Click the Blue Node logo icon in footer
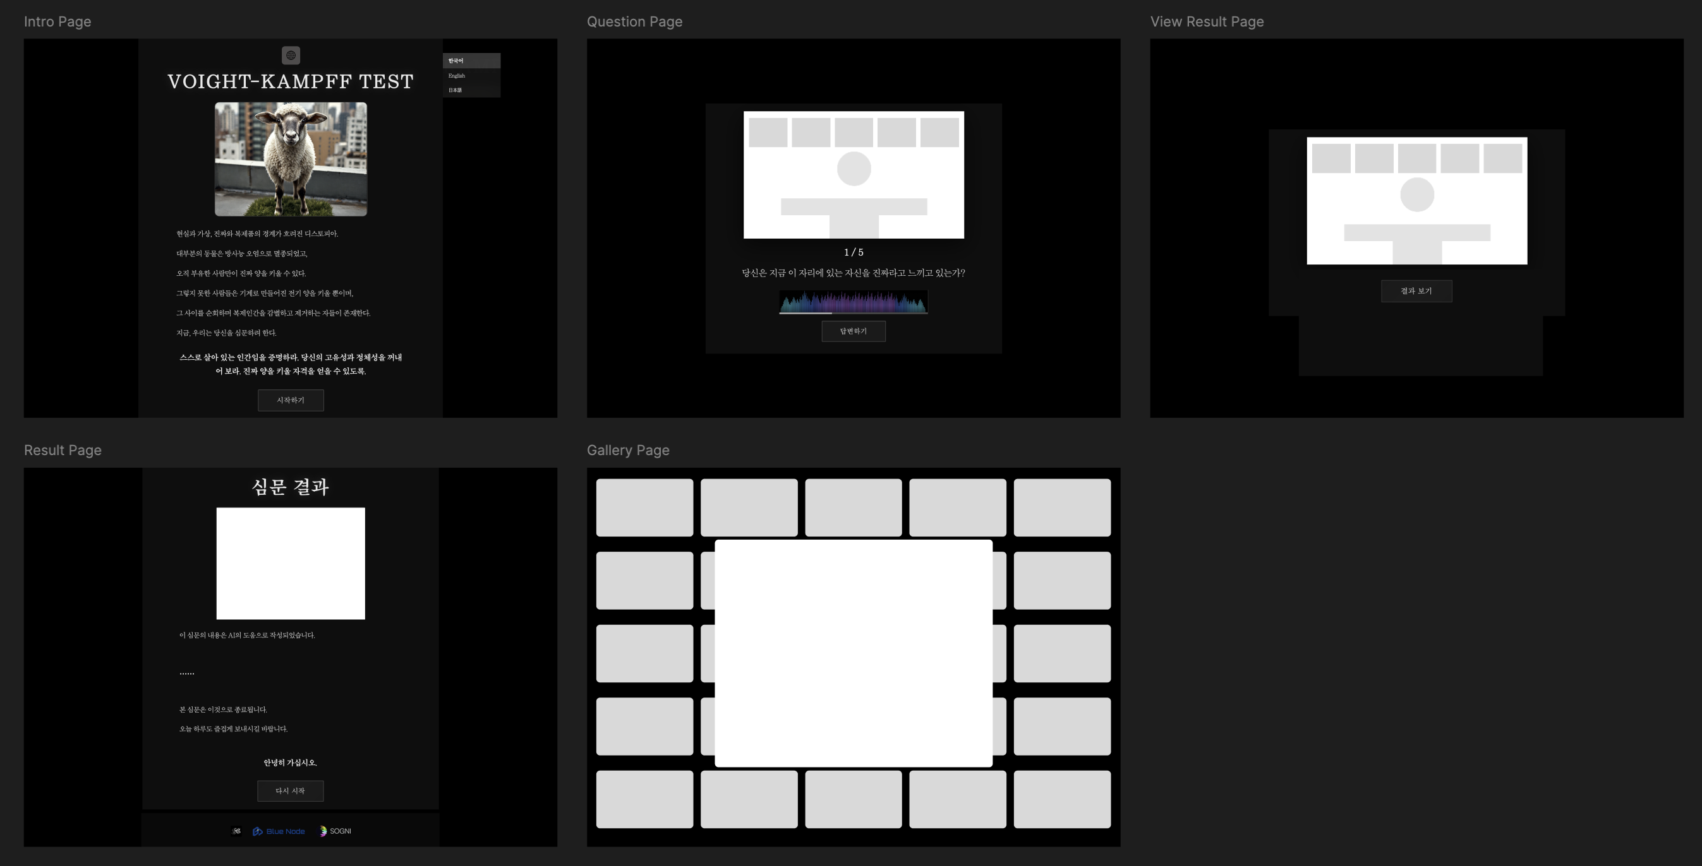This screenshot has height=866, width=1702. click(x=258, y=831)
